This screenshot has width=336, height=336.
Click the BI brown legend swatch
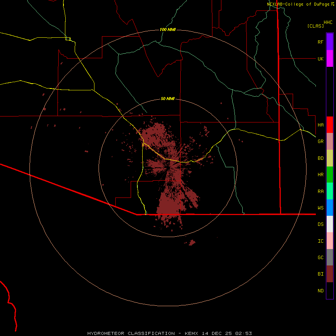tap(330, 274)
